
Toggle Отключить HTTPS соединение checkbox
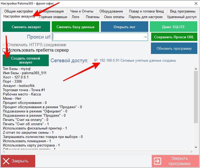pyautogui.click(x=4, y=45)
